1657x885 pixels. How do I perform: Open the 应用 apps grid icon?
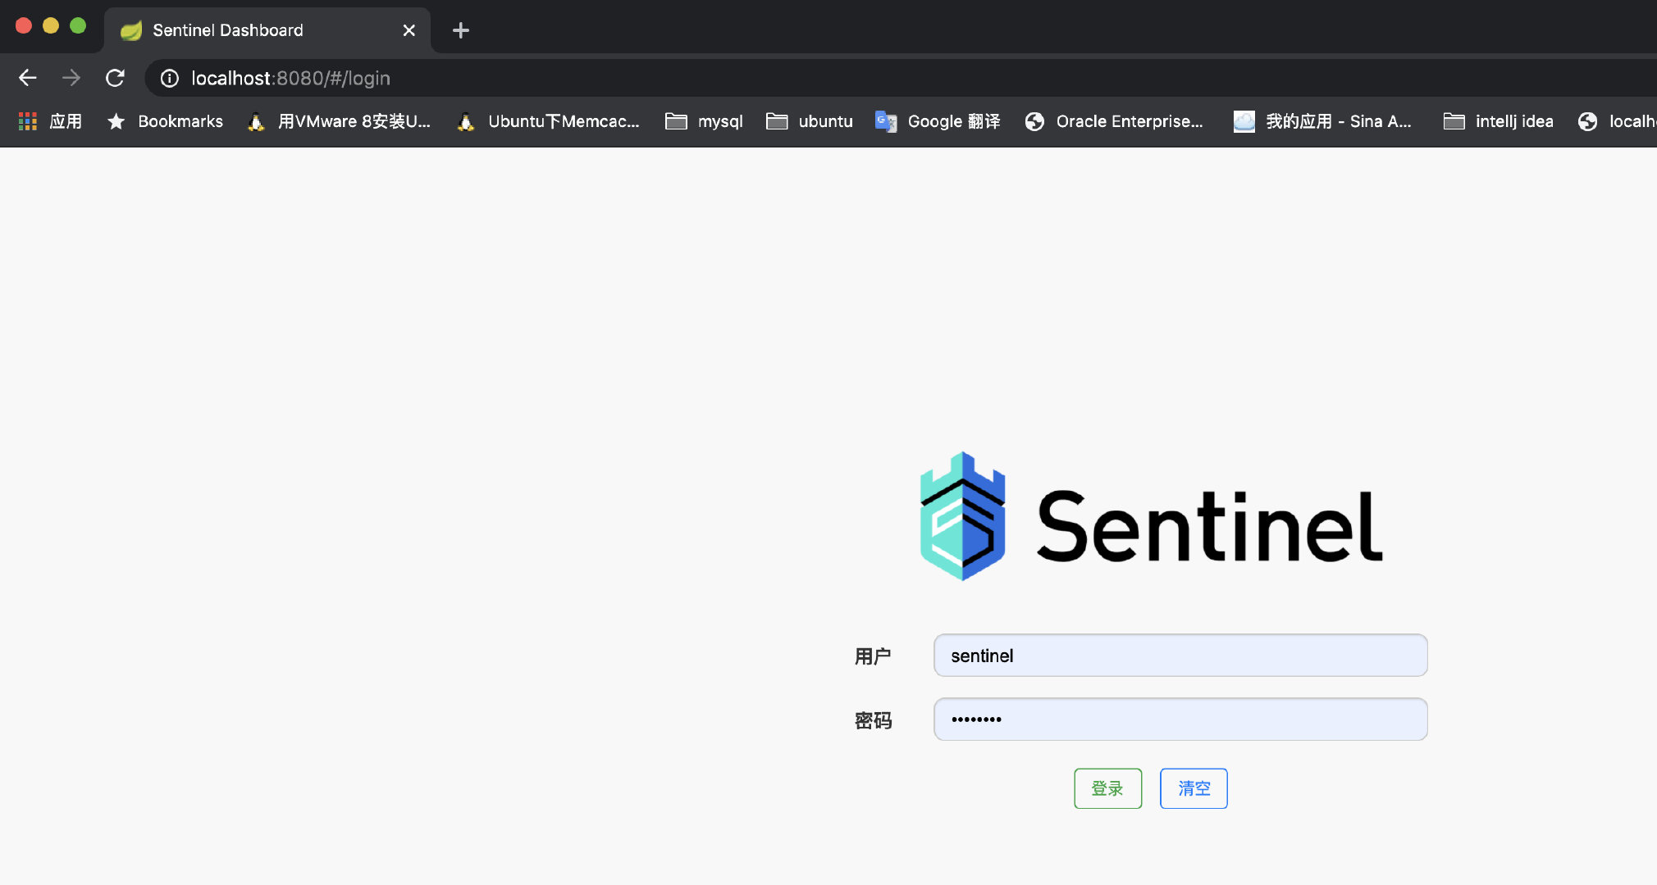[28, 121]
